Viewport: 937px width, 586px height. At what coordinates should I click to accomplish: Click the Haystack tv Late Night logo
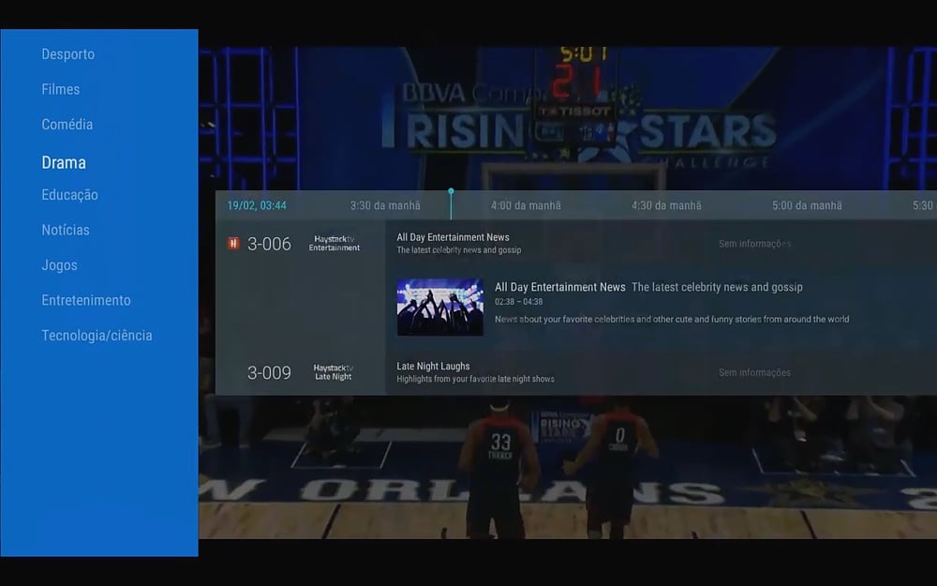(x=334, y=372)
